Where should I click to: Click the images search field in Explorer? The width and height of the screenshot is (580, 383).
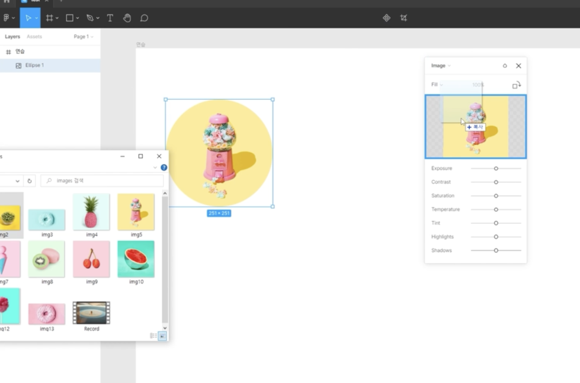click(102, 181)
